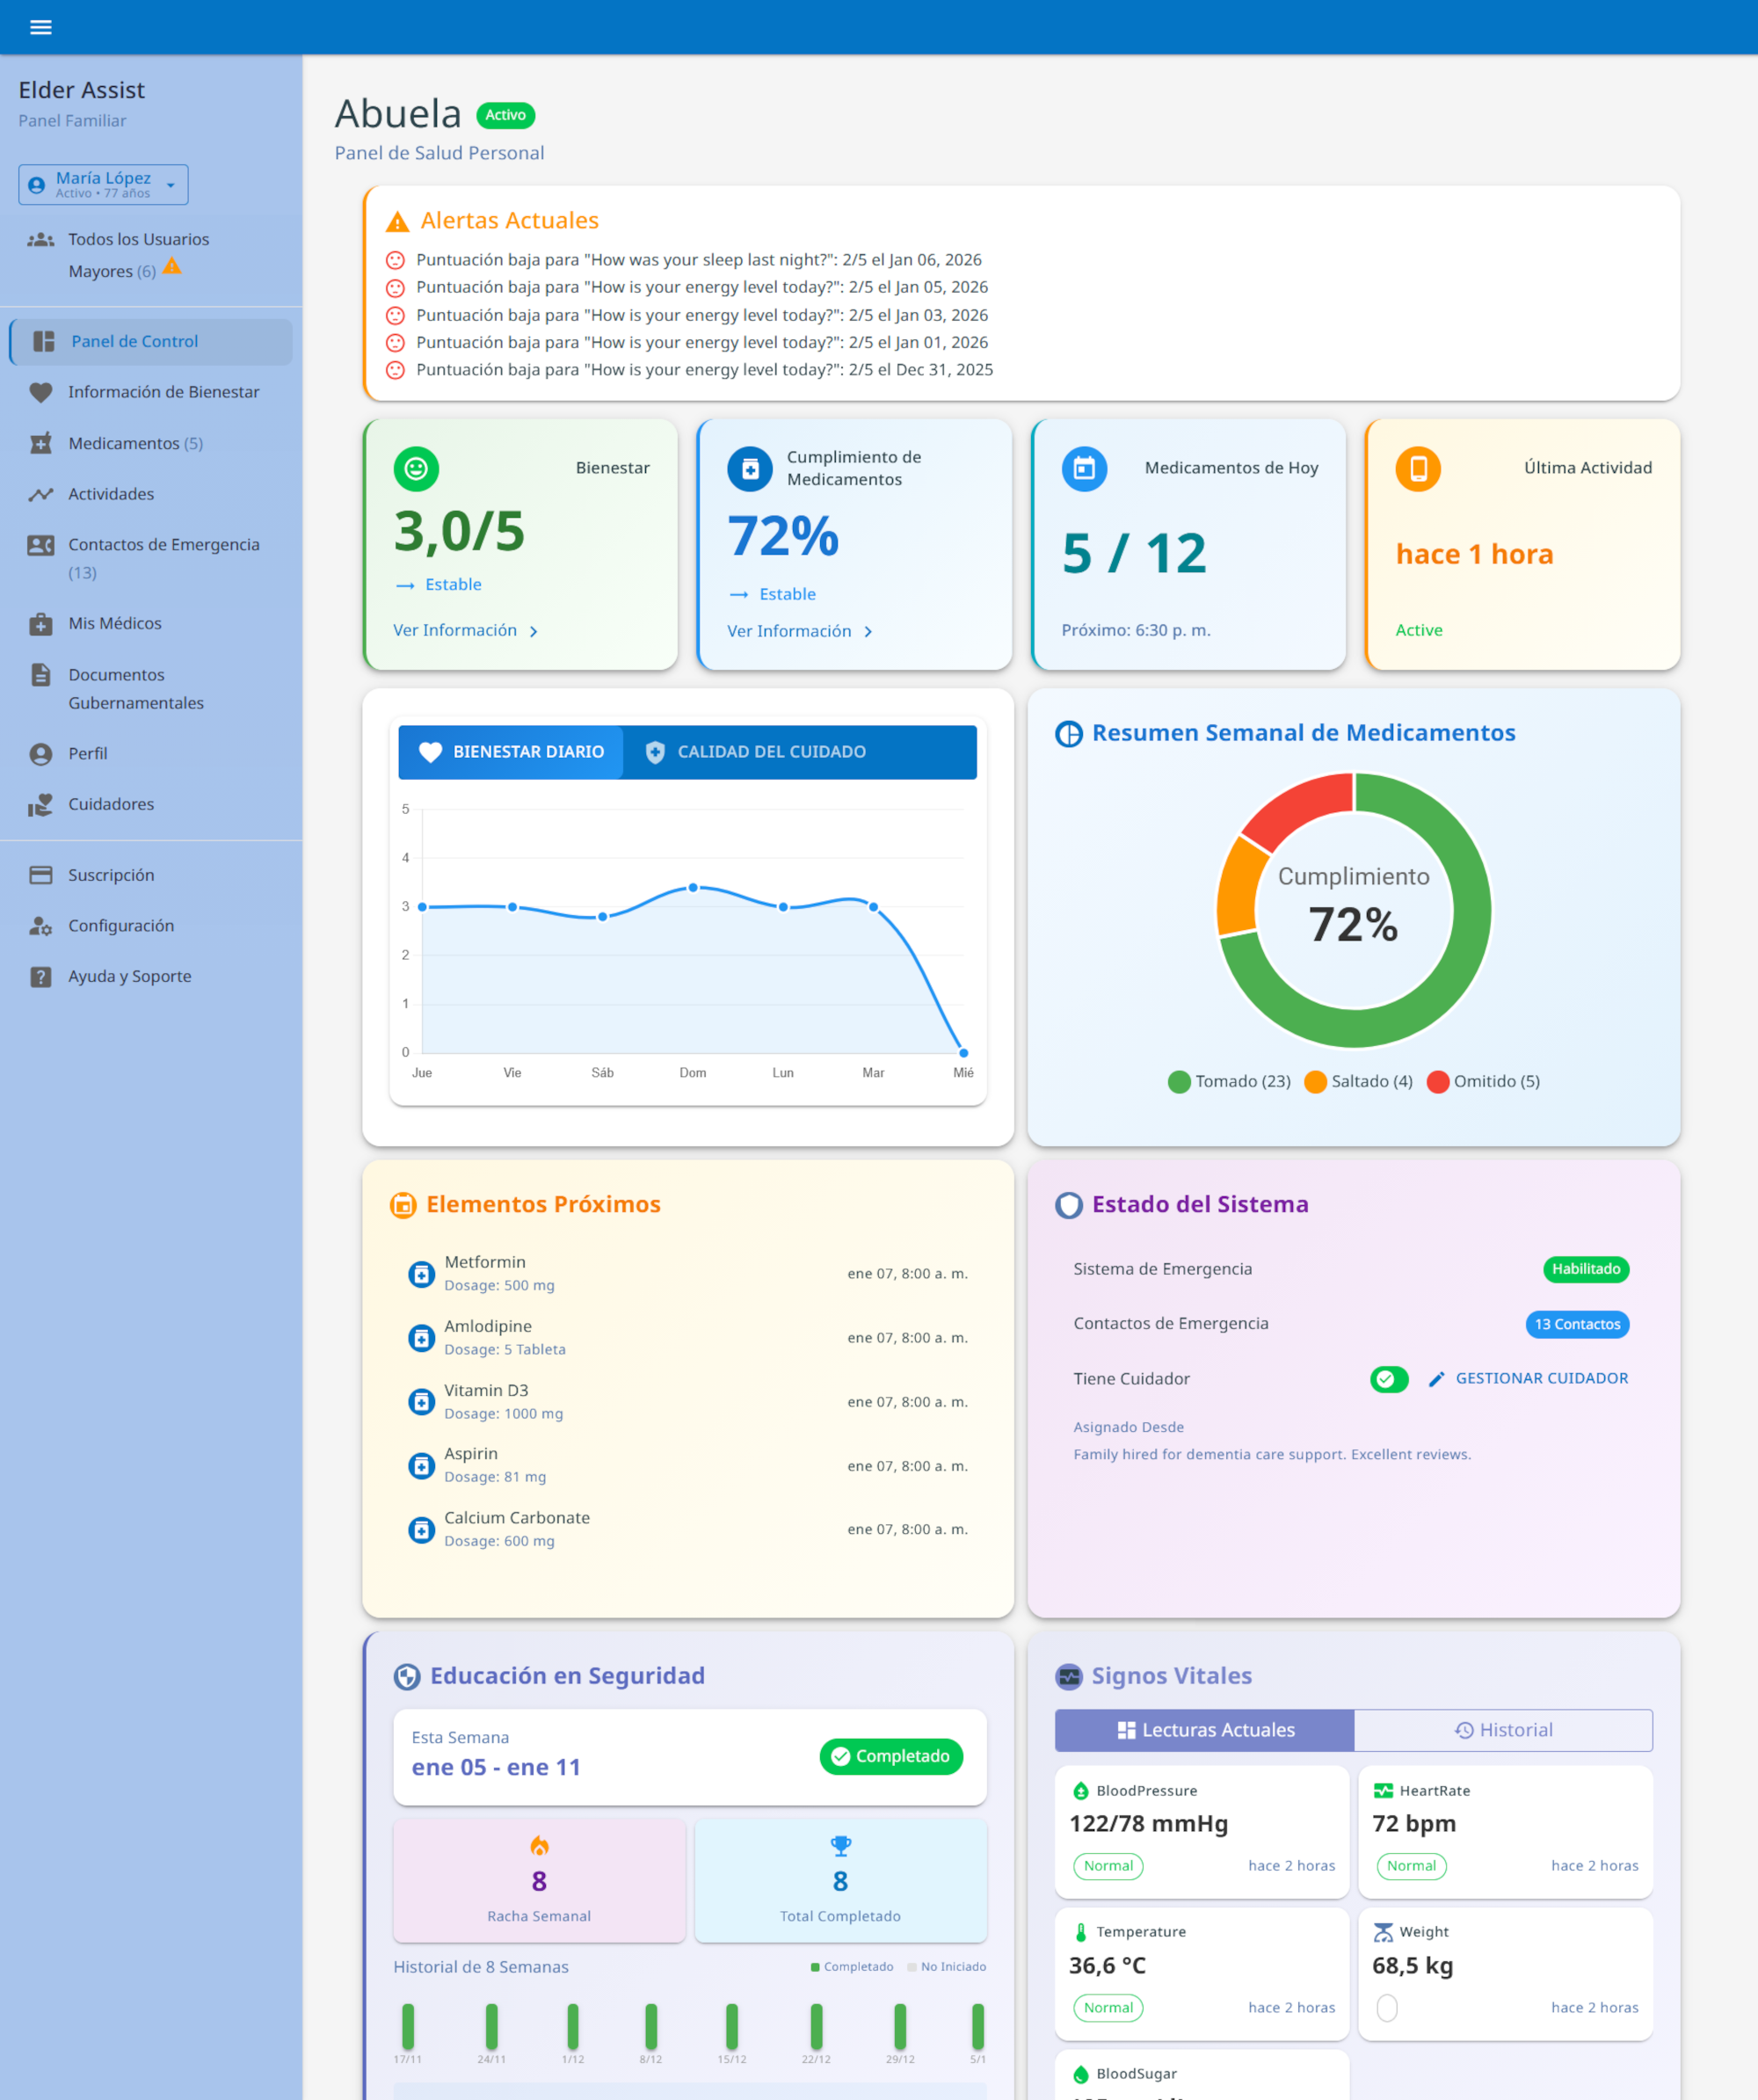
Task: Open Actividades in sidebar
Action: [x=151, y=495]
